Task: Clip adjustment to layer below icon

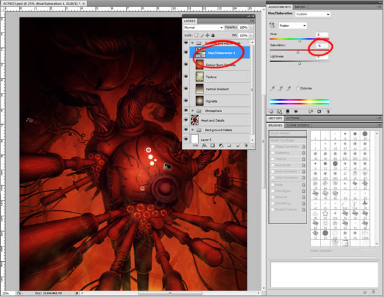Action: tap(288, 111)
